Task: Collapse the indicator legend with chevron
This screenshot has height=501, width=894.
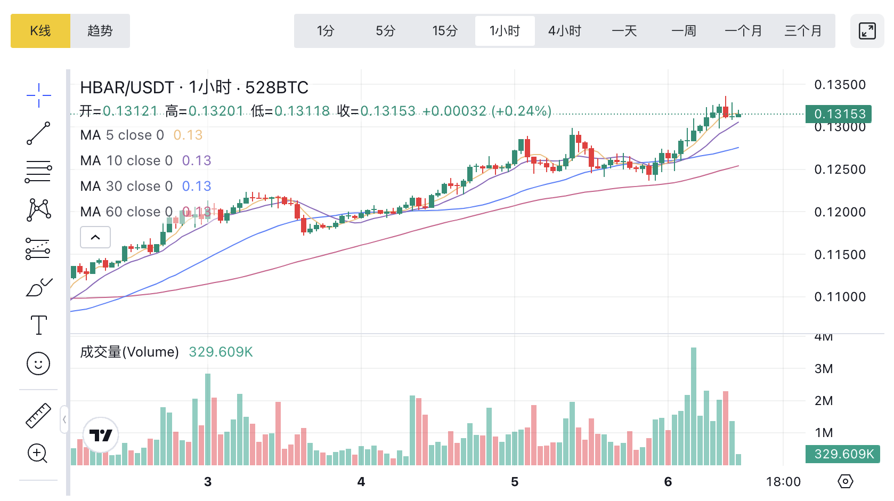Action: [95, 237]
